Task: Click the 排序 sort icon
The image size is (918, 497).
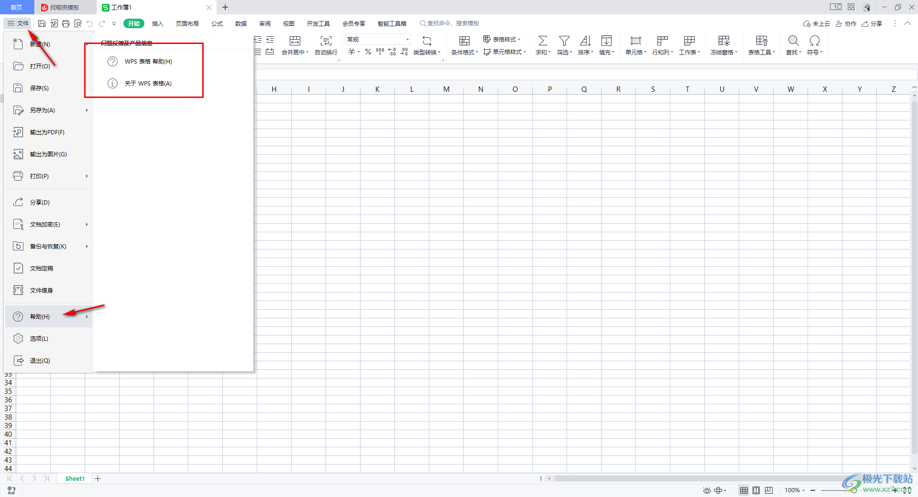Action: 585,41
